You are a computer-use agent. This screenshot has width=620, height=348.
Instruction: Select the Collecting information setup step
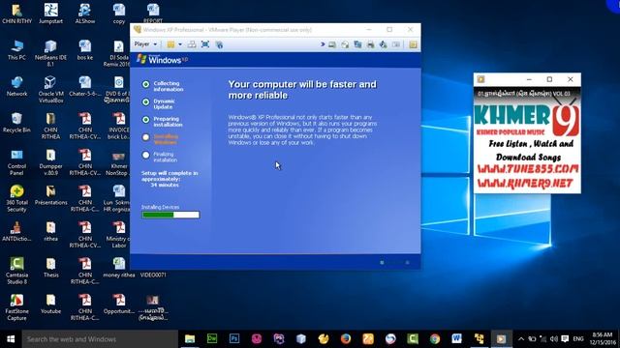(x=163, y=86)
